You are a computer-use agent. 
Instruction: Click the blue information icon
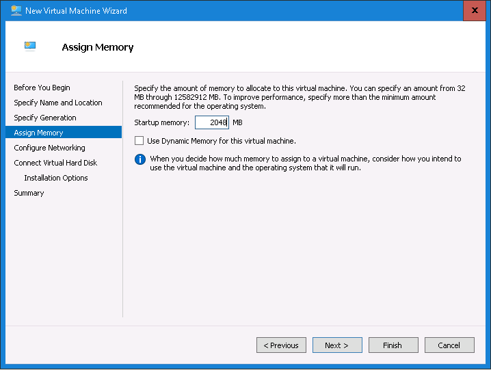(x=140, y=159)
